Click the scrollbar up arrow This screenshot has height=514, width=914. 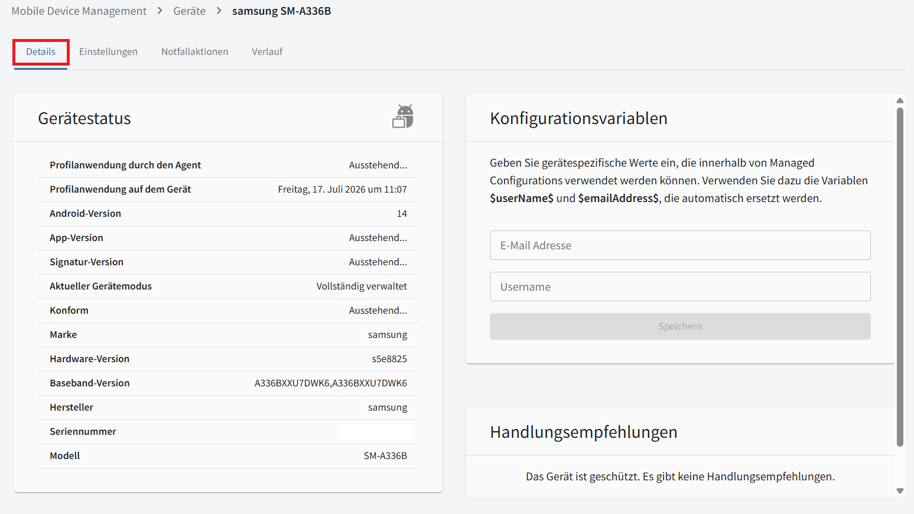pos(900,100)
